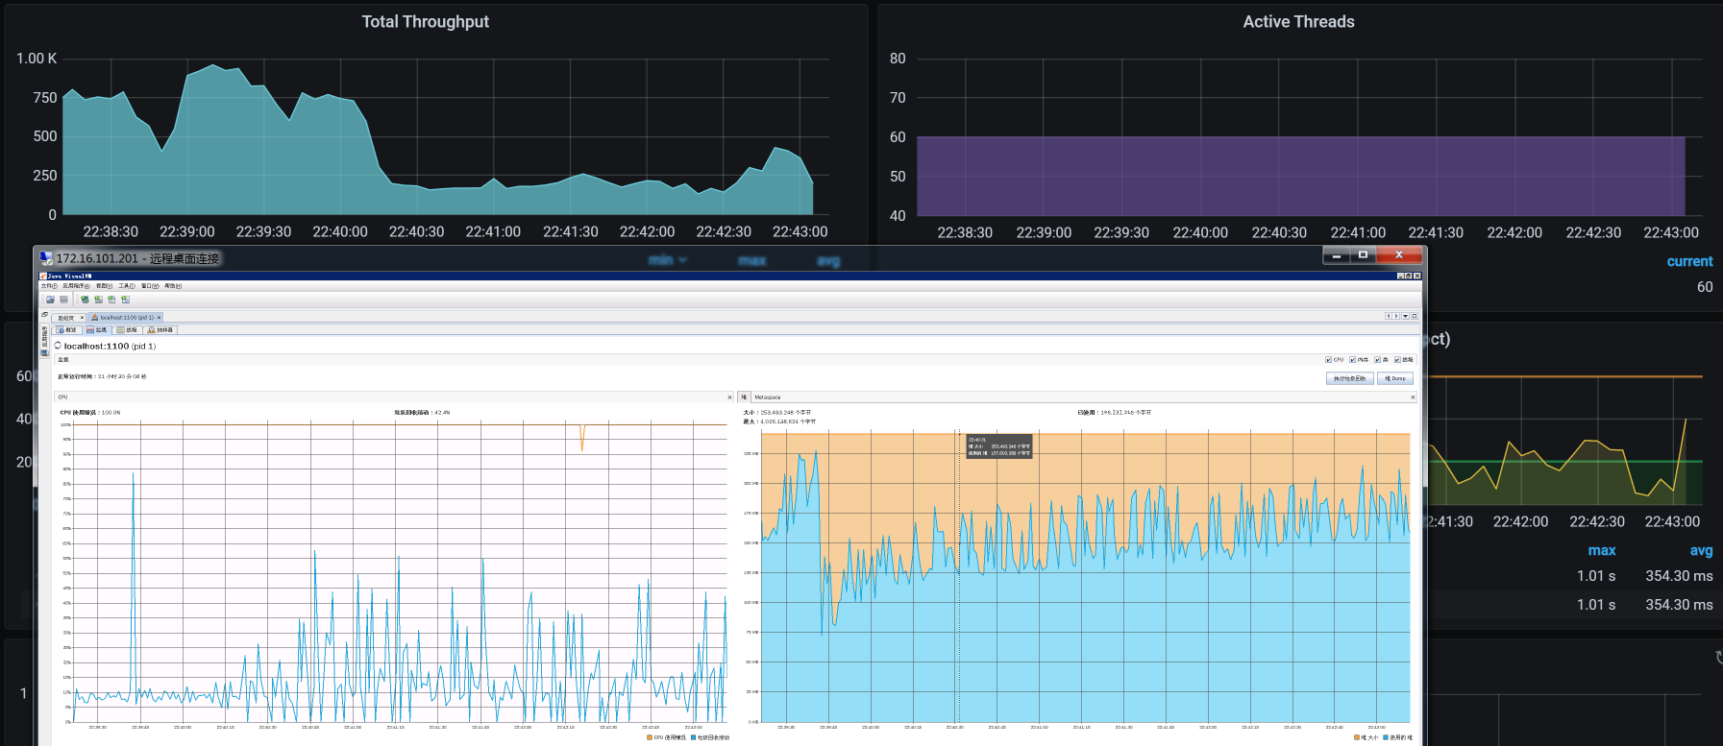Close the CPU chart panel
Image resolution: width=1723 pixels, height=746 pixels.
729,397
